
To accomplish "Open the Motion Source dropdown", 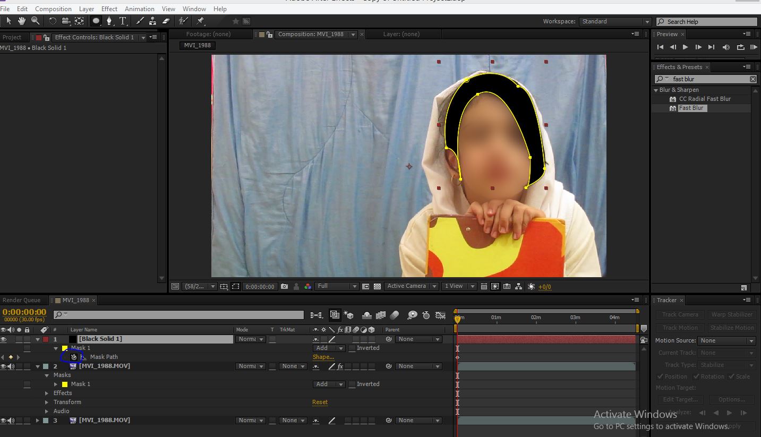I will point(726,340).
